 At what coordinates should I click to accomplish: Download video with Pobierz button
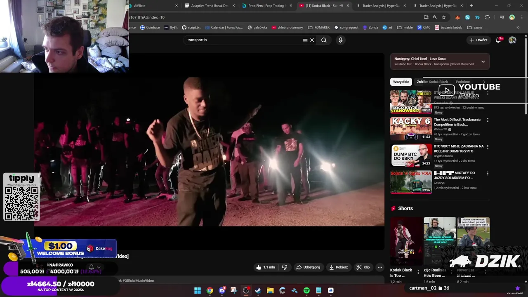[338, 267]
